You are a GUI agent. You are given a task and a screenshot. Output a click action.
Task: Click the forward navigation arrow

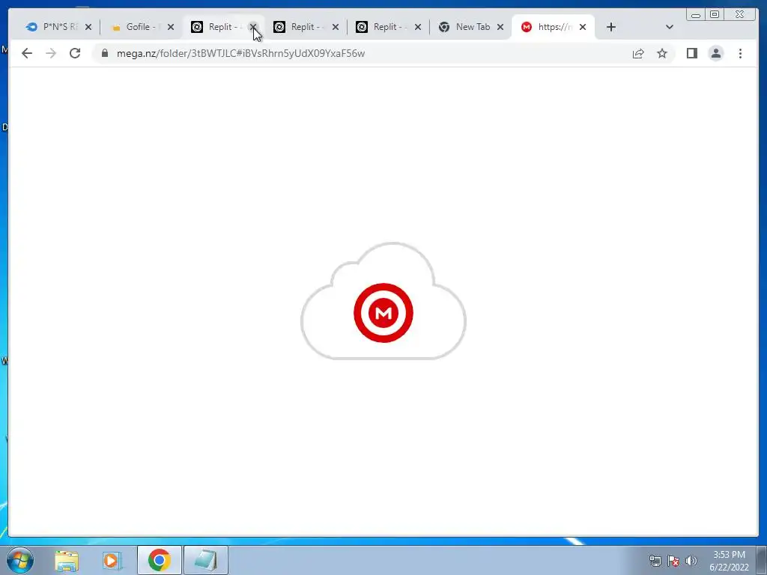point(51,53)
